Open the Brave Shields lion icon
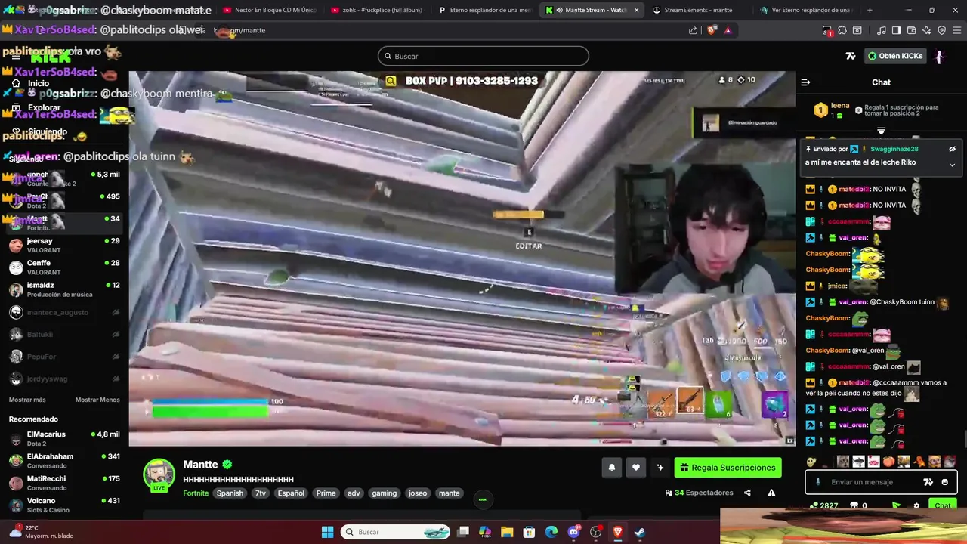967x544 pixels. [x=712, y=30]
